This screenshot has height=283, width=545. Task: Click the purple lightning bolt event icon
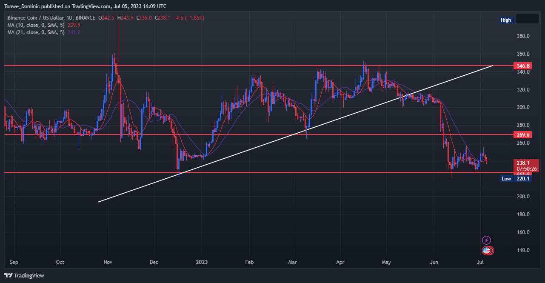(487, 240)
